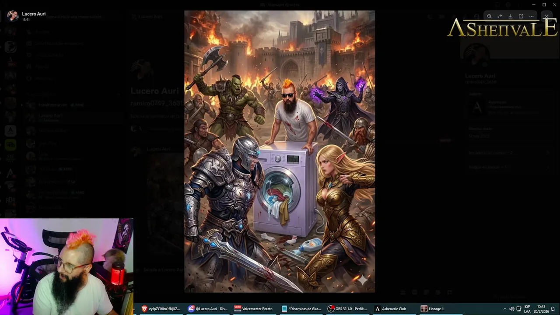
Task: Open the clock showing 15:43
Action: 541,309
